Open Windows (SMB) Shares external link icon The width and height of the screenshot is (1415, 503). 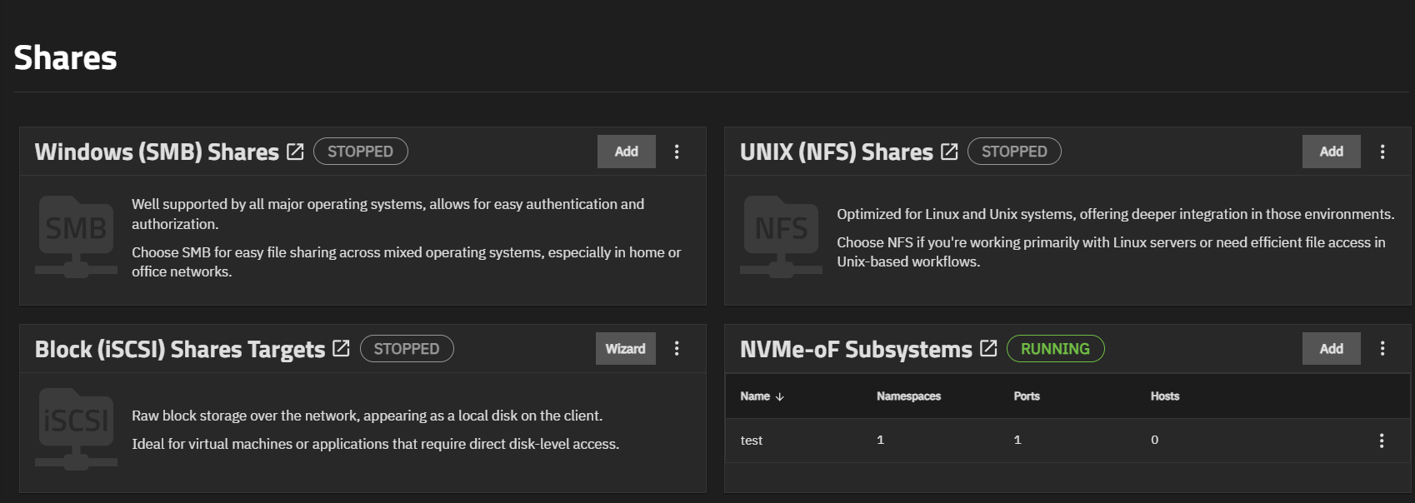pos(295,152)
